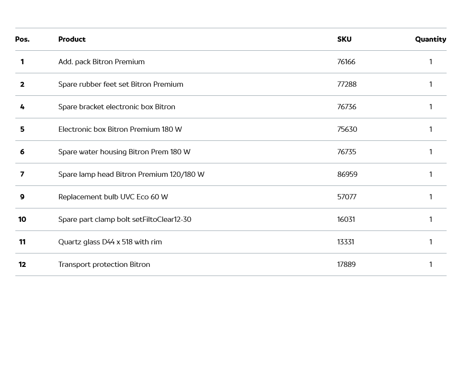Select Quartz glass D44 x 518 with rim

(110, 242)
